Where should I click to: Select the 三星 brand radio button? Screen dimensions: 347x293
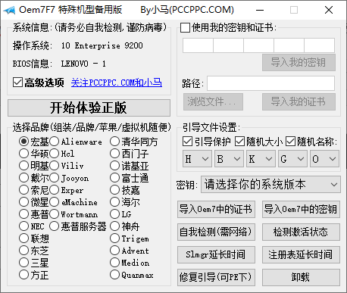point(23,263)
